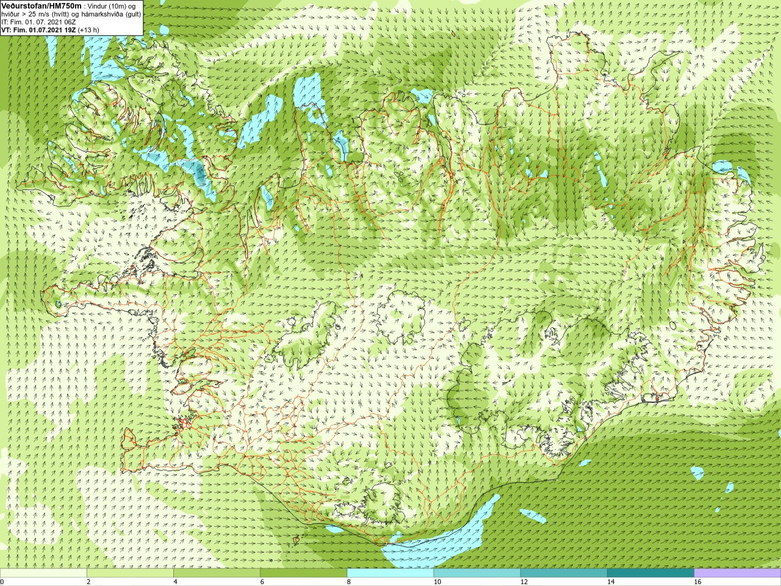Click the '(+13 h)' forecast offset text
This screenshot has width=781, height=586.
point(88,30)
